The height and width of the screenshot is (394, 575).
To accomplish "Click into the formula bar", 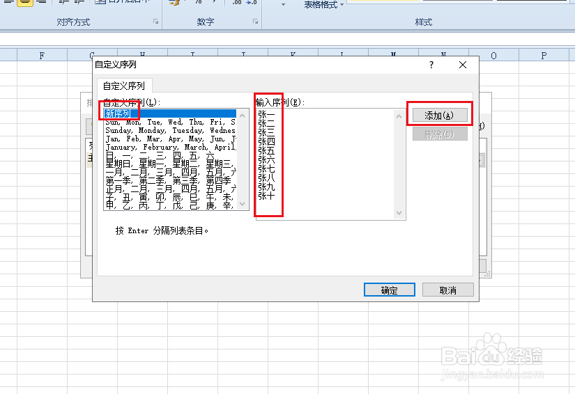I will click(287, 39).
